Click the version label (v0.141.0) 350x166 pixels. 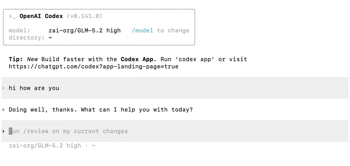click(85, 16)
